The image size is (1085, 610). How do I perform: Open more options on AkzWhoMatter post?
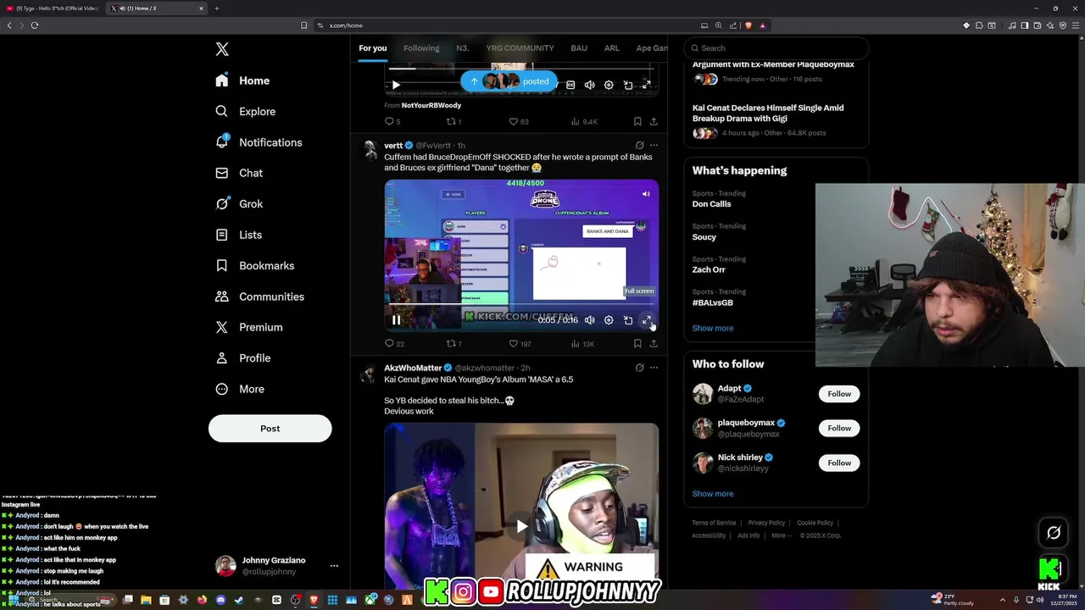tap(654, 368)
